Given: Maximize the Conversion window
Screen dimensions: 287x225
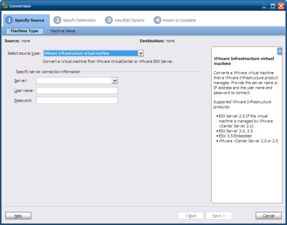Looking at the screenshot, I should [272, 6].
